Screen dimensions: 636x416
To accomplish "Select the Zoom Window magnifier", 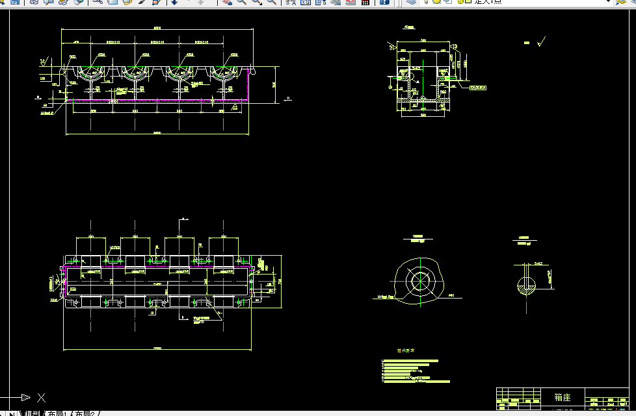I will point(257,1).
